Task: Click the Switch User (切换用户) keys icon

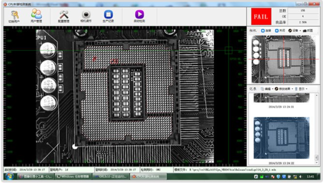Action: (14, 15)
